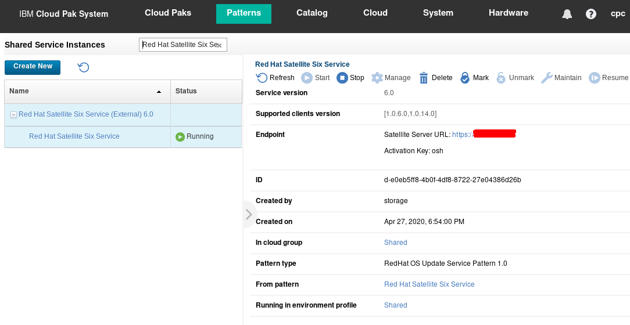Click the IBM Cloud Pak System logo text
The height and width of the screenshot is (325, 630).
pyautogui.click(x=63, y=14)
